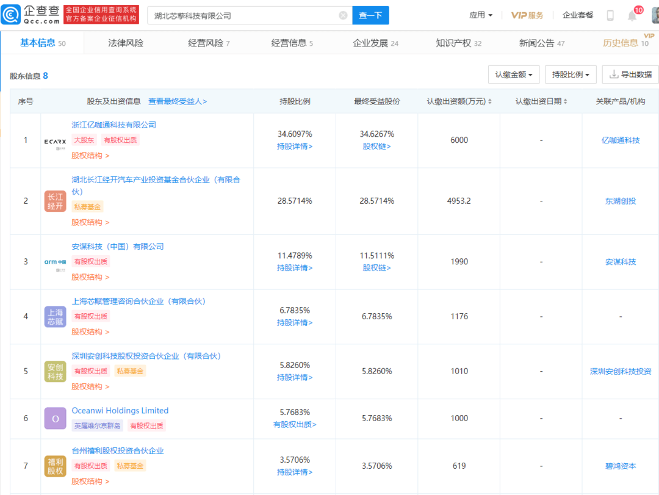659x495 pixels.
Task: Open 台州禧利股权投资合伙企业 link
Action: point(118,451)
